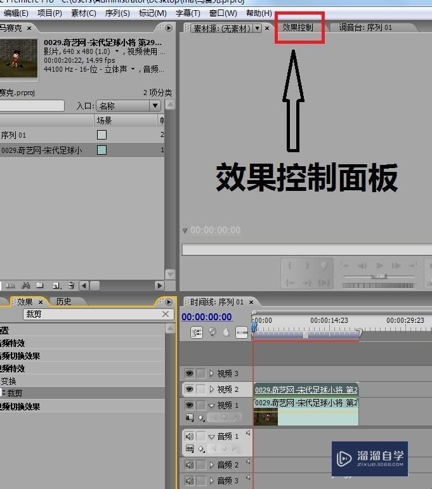Toggle the lock box for track 音频 1

pyautogui.click(x=202, y=436)
